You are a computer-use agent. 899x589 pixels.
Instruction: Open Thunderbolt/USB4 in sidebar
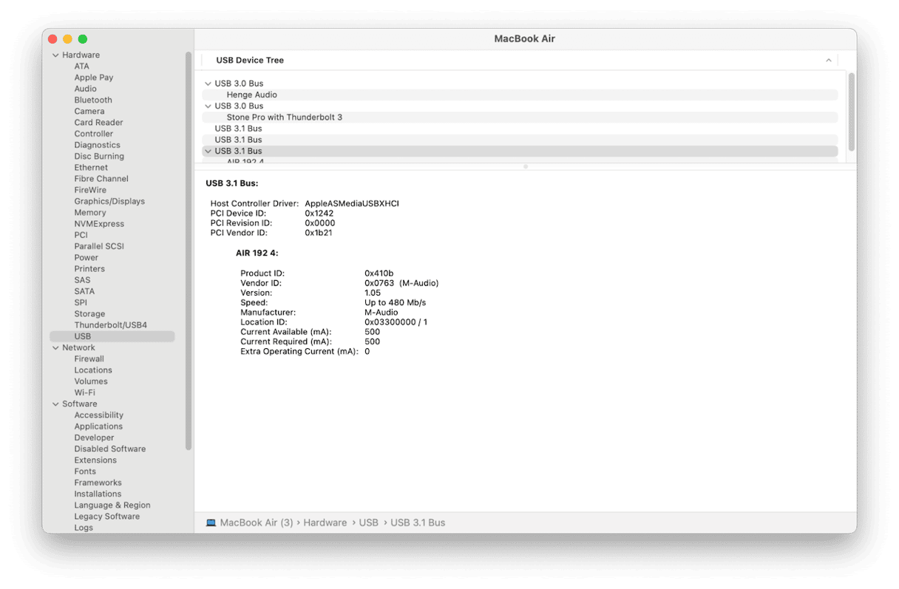[110, 325]
